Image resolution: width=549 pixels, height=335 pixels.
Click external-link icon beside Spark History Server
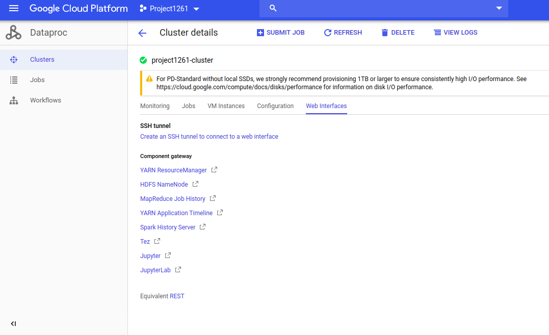[202, 227]
